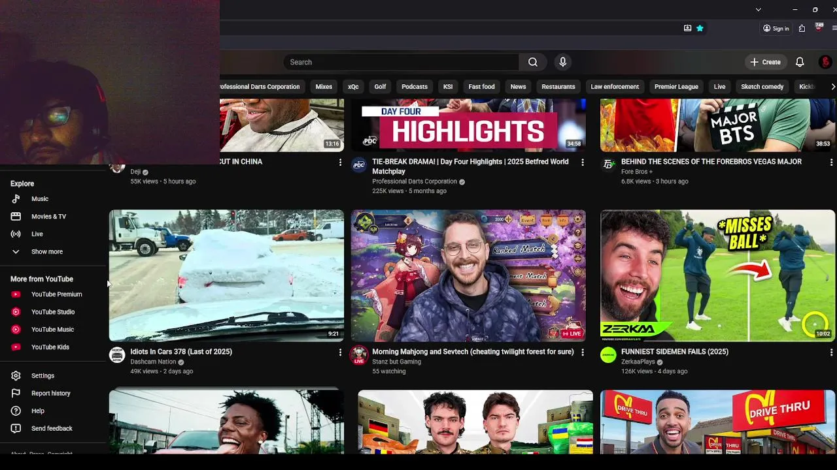Open Send feedback from sidebar
The image size is (837, 470).
click(x=52, y=429)
